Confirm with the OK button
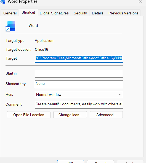This screenshot has width=146, height=163. point(71,162)
